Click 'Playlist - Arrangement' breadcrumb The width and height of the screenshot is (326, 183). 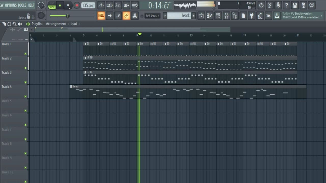[x=49, y=24]
